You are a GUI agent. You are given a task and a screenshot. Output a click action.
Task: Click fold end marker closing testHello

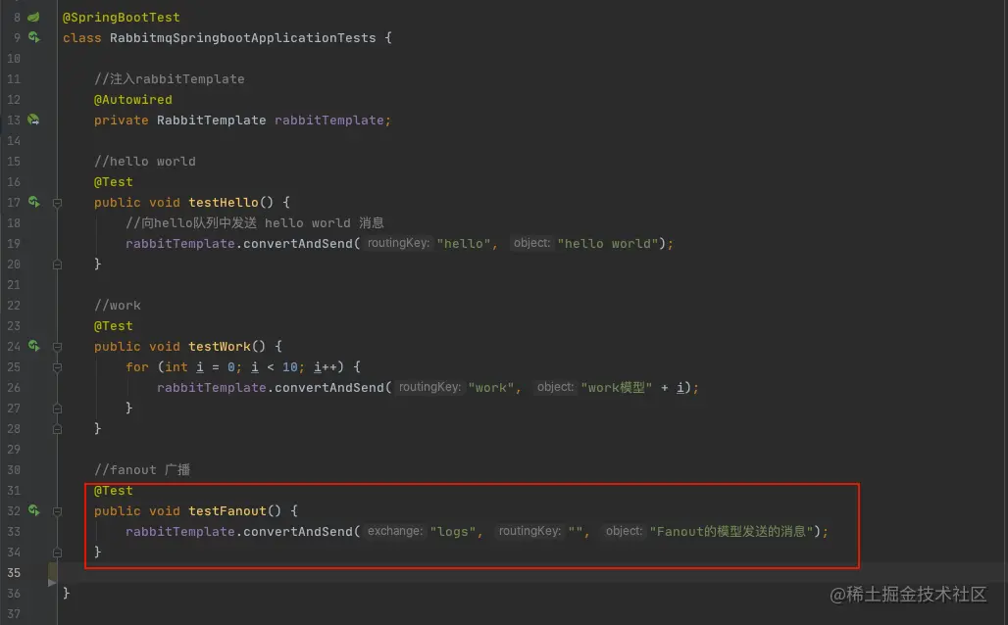[57, 264]
